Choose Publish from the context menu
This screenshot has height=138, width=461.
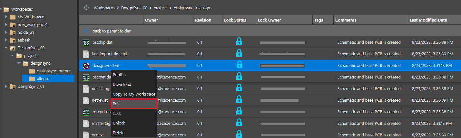click(134, 75)
